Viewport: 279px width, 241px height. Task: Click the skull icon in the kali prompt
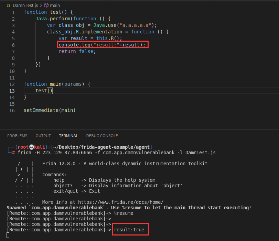pyautogui.click(x=31, y=147)
